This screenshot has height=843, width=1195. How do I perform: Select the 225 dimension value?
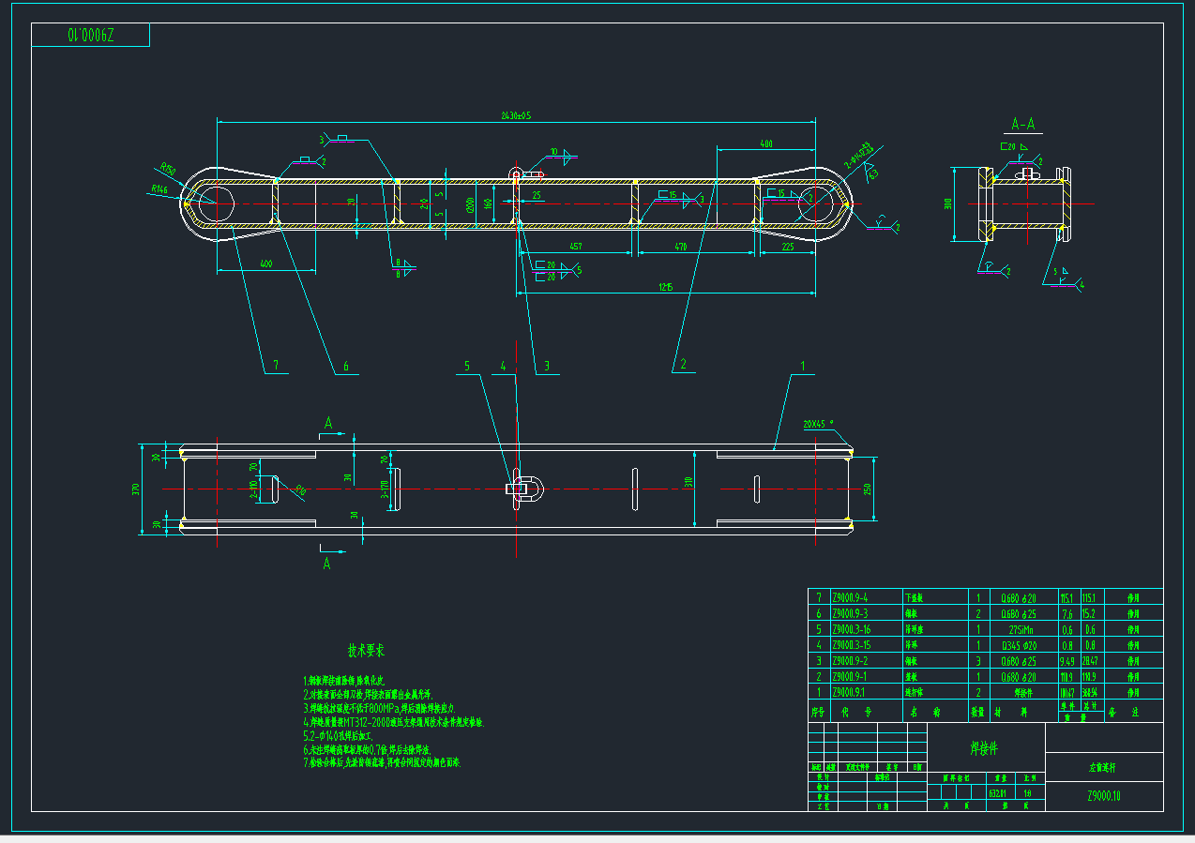point(787,246)
